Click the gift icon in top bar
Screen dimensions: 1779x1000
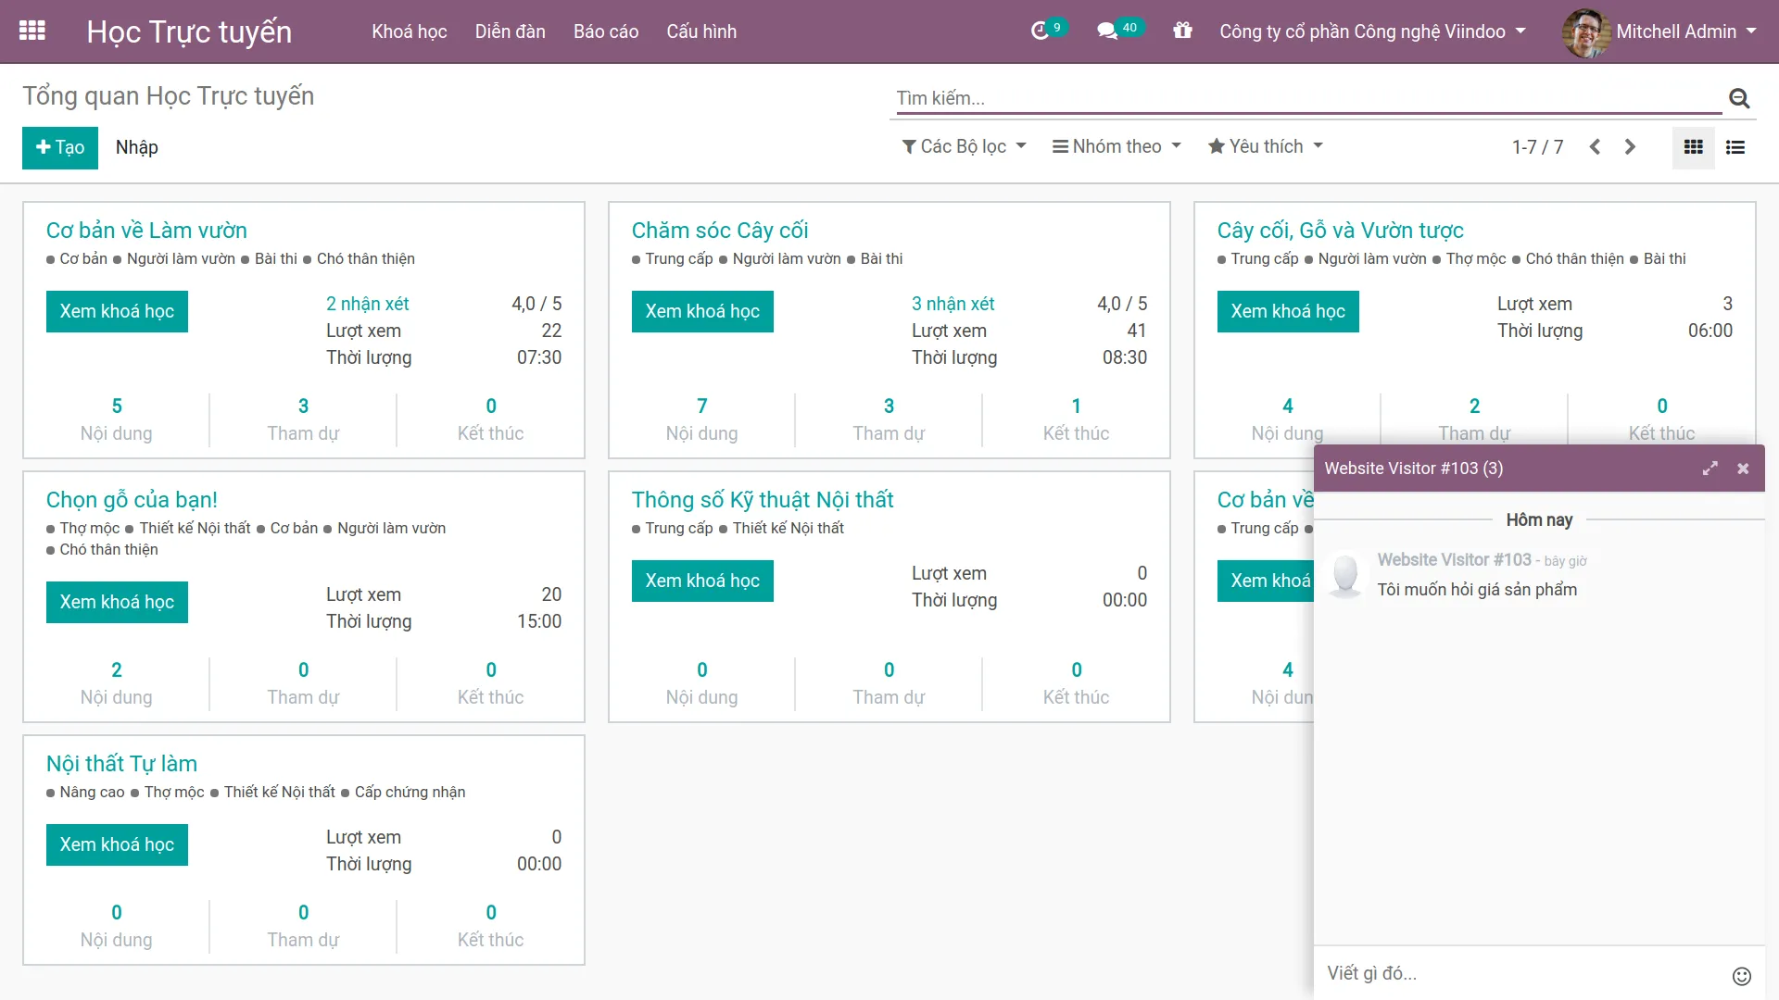(x=1182, y=31)
